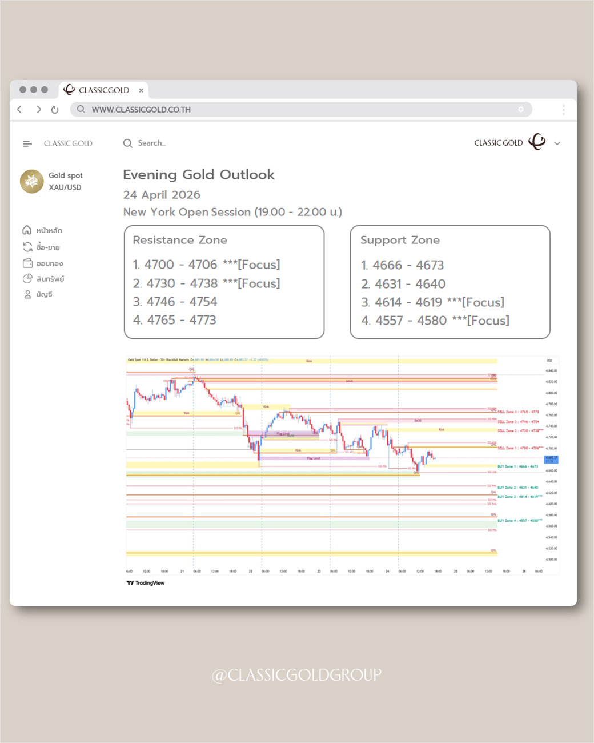Click the Classic Gold logo in header

coord(537,142)
